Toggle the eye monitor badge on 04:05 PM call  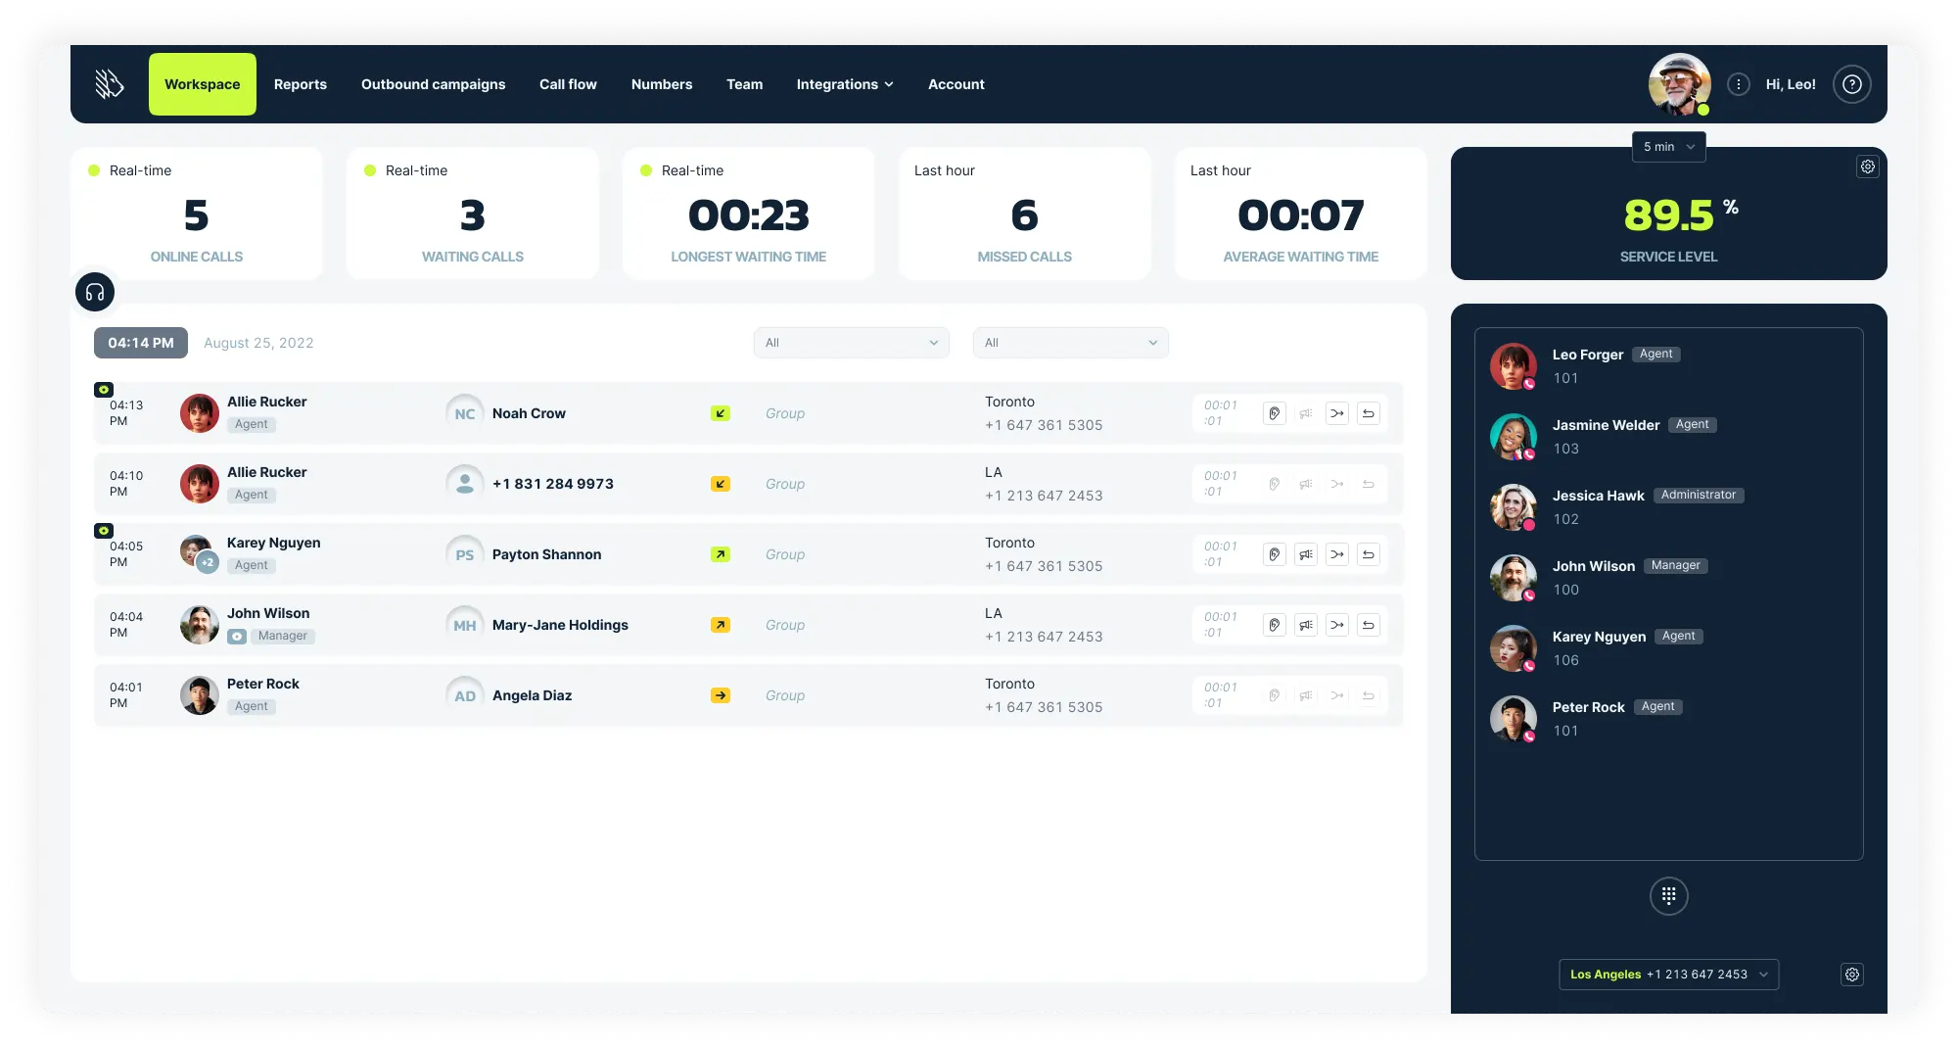pos(104,531)
